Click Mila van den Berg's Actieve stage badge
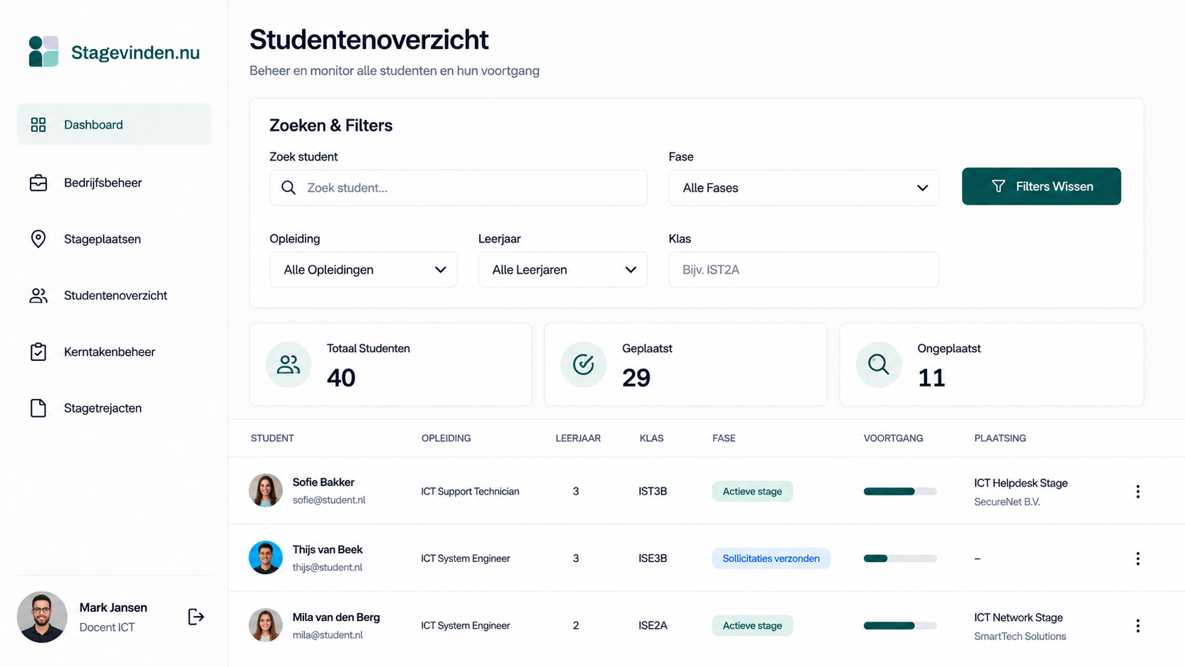The image size is (1185, 667). click(x=752, y=626)
